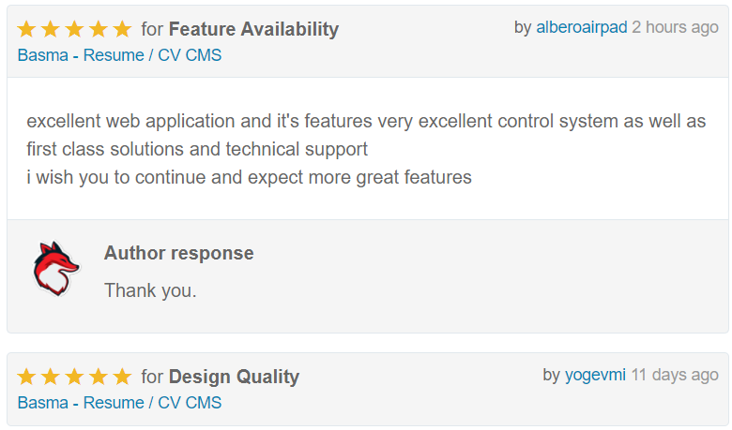Viewport: 732px width, 430px height.
Task: Click second star of Feature Availability rating
Action: 51,29
